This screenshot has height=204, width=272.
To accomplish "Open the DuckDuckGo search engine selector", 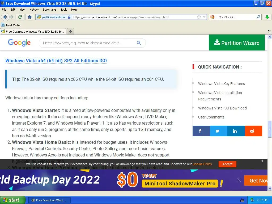I will click(213, 17).
